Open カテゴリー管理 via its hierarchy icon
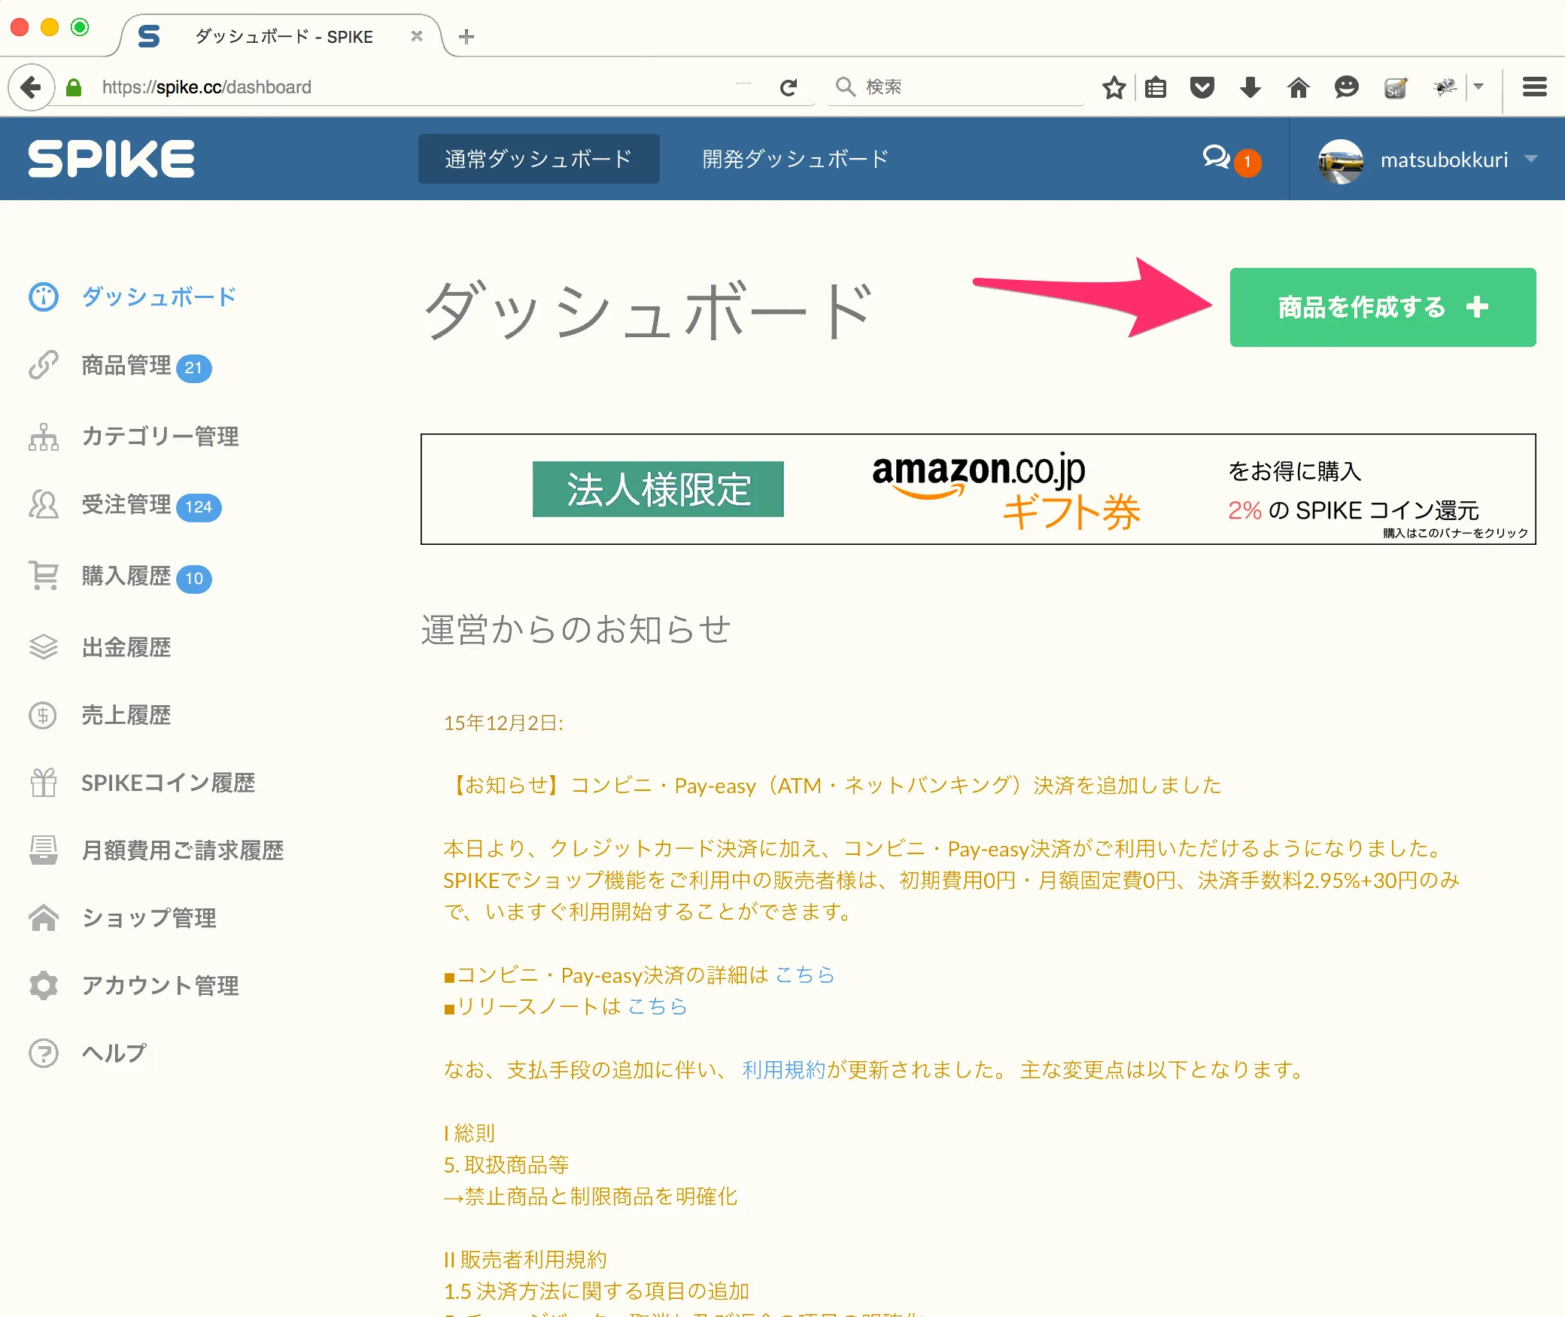The width and height of the screenshot is (1565, 1317). pos(44,436)
